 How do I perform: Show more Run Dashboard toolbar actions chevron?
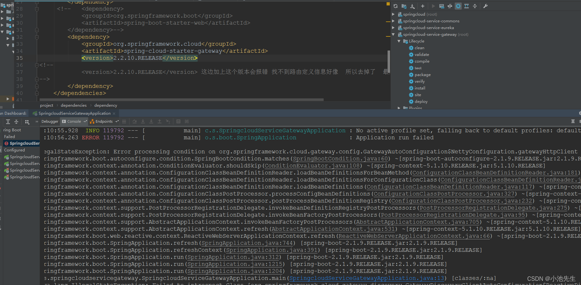37,122
